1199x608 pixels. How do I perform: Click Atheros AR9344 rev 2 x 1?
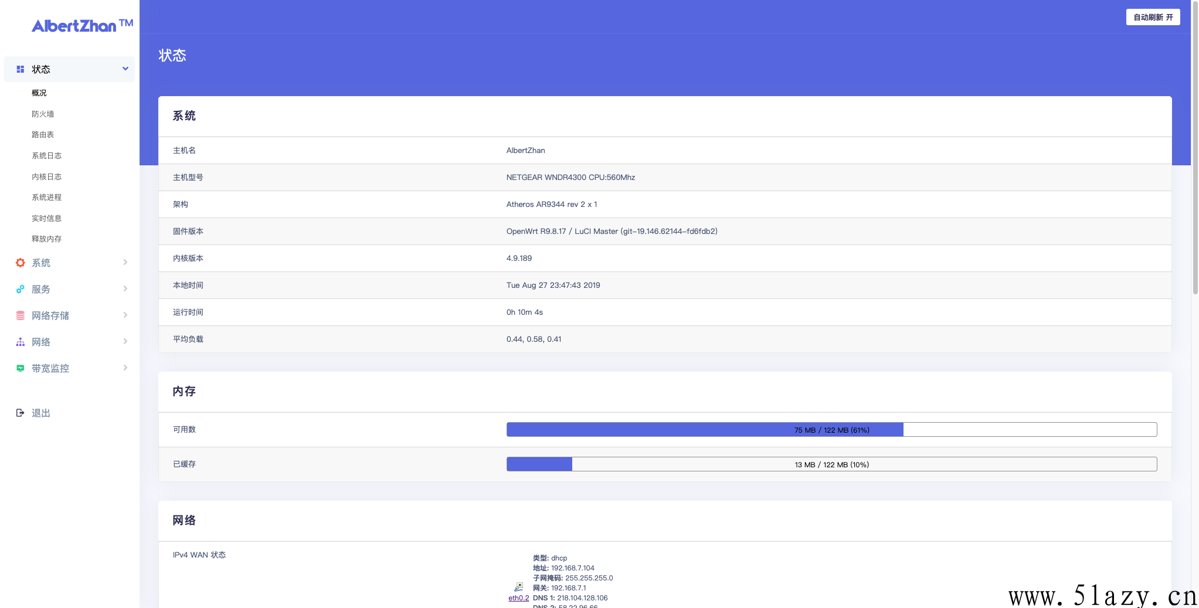coord(552,204)
